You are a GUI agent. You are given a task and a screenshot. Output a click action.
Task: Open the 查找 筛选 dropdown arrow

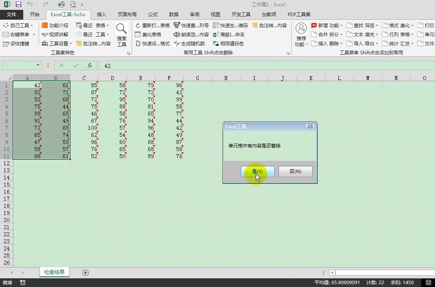(377, 24)
